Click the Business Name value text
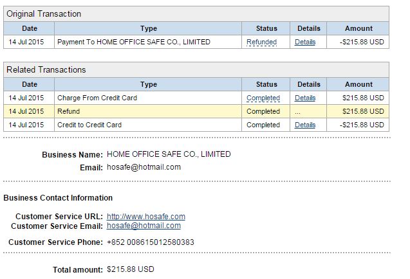 169,154
